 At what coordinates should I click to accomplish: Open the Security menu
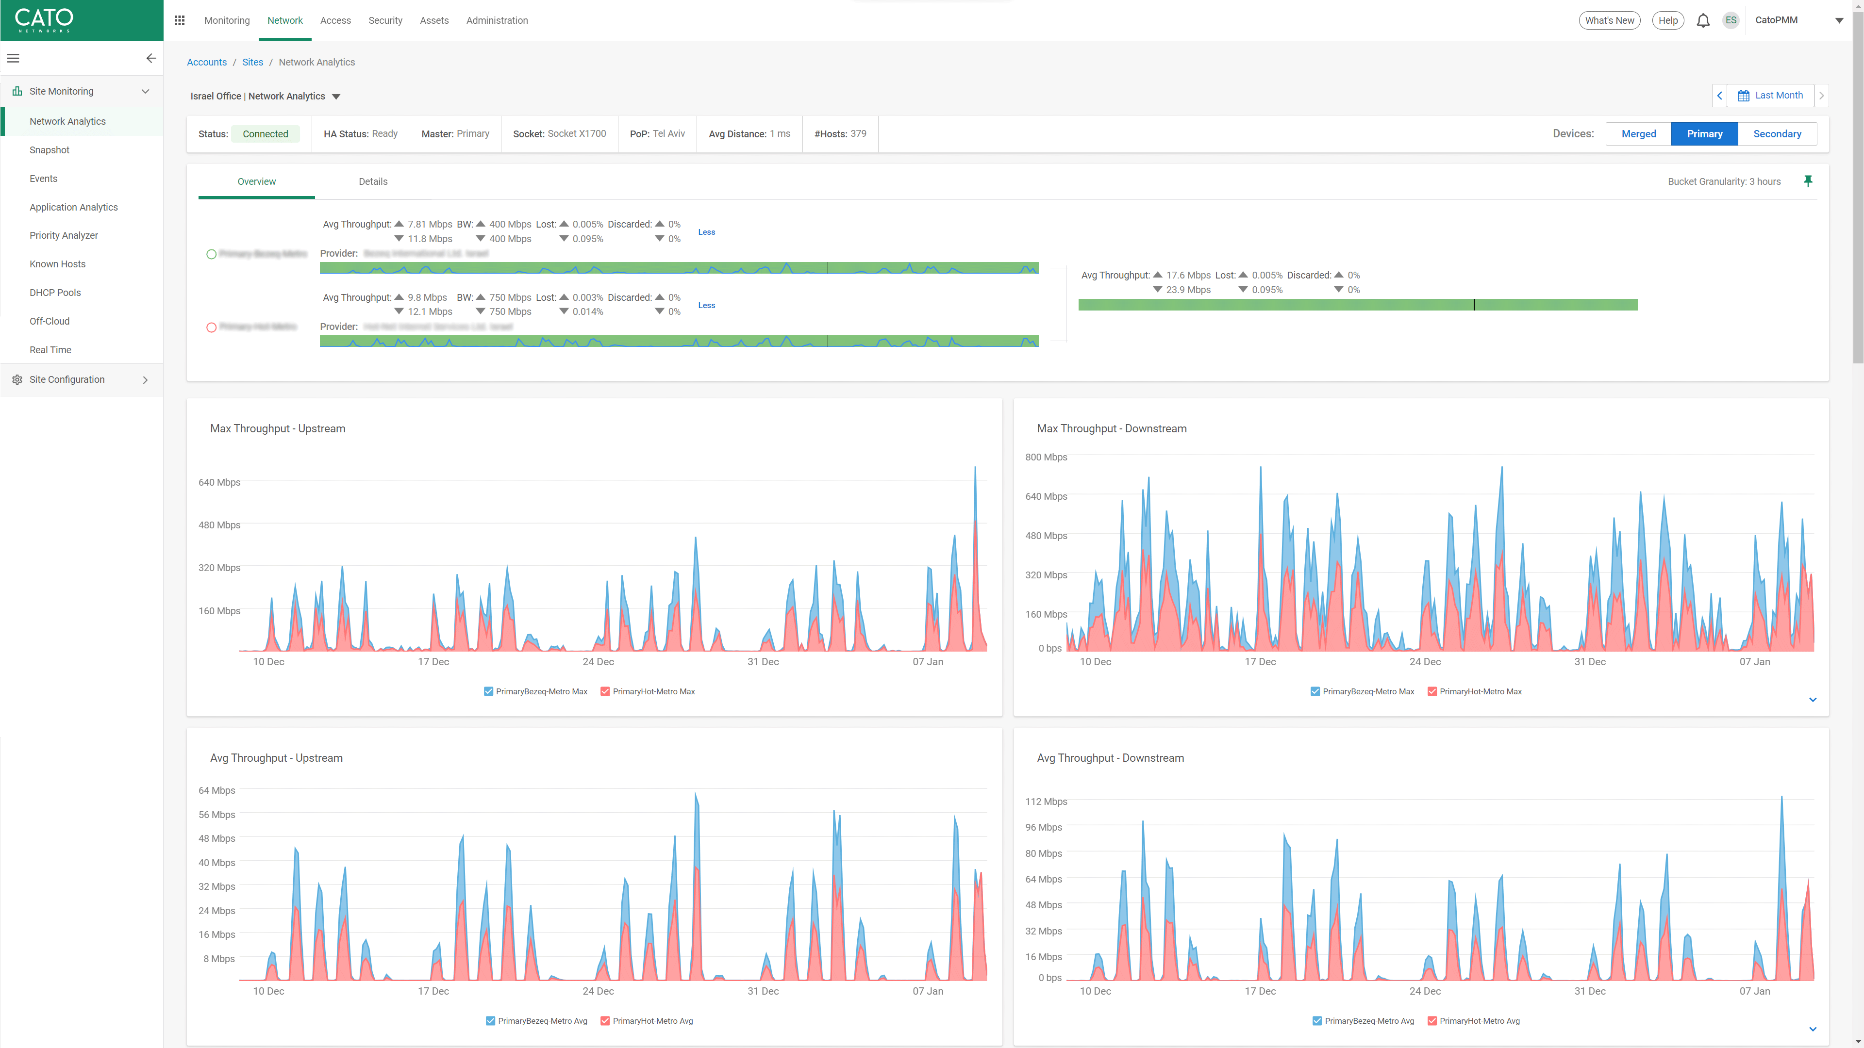pyautogui.click(x=385, y=20)
